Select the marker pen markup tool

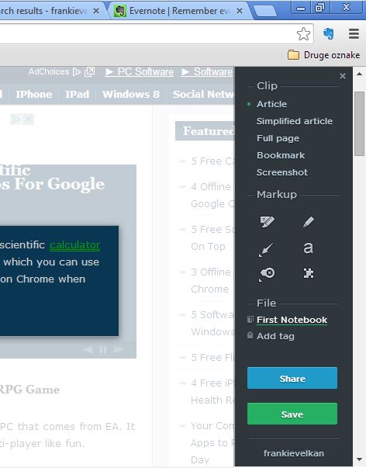click(308, 222)
